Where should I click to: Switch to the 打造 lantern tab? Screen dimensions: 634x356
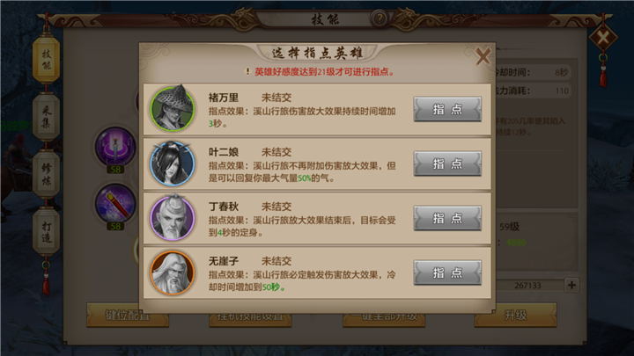click(x=47, y=232)
